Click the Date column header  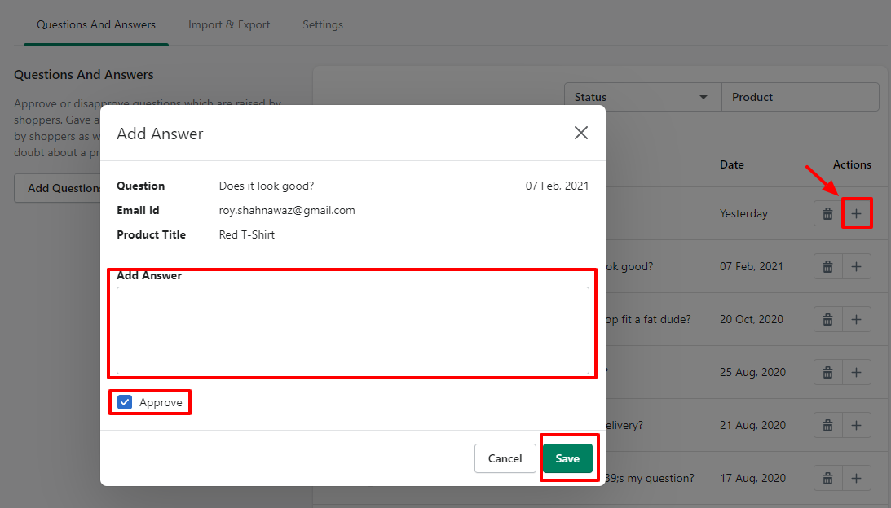pyautogui.click(x=732, y=164)
